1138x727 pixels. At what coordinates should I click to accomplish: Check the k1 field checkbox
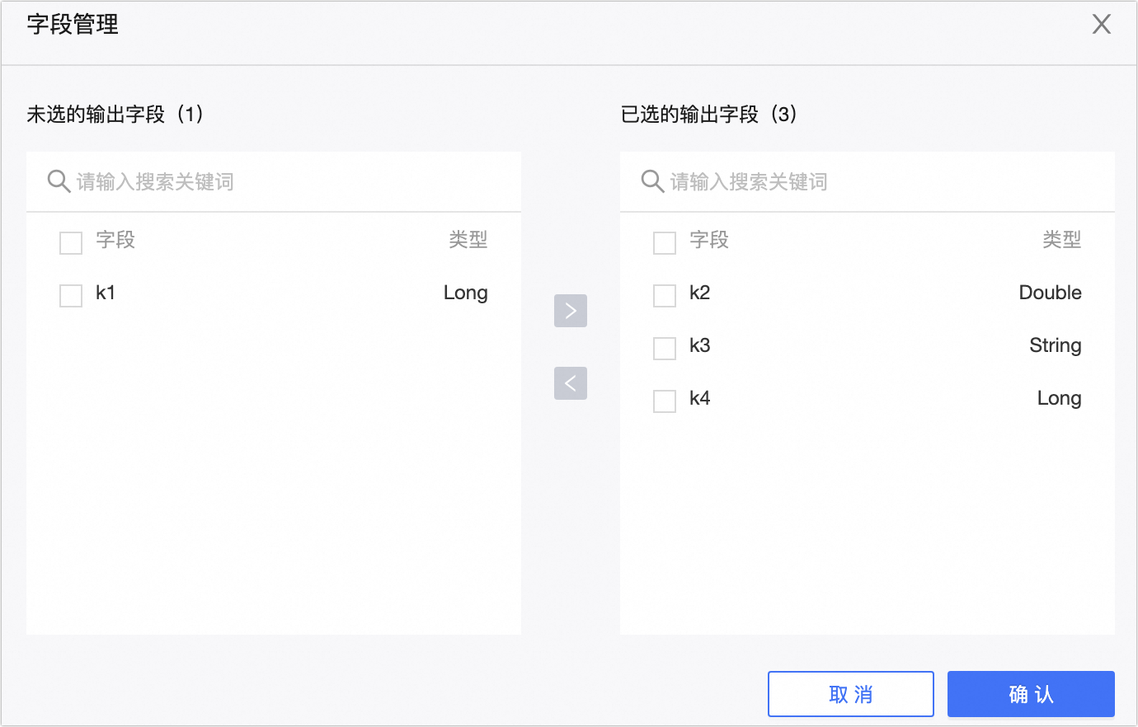click(71, 296)
